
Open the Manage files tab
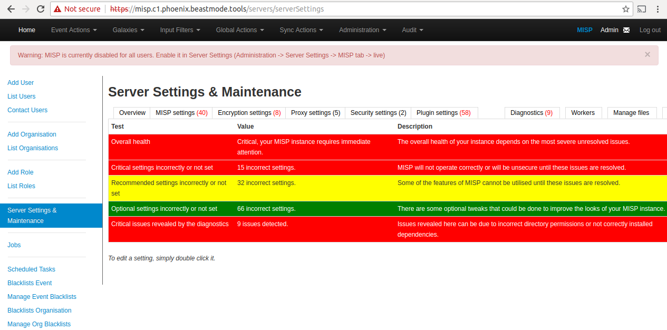[x=631, y=113]
